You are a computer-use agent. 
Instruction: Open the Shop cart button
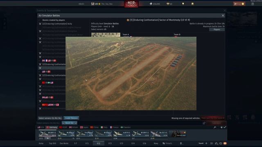click(239, 4)
